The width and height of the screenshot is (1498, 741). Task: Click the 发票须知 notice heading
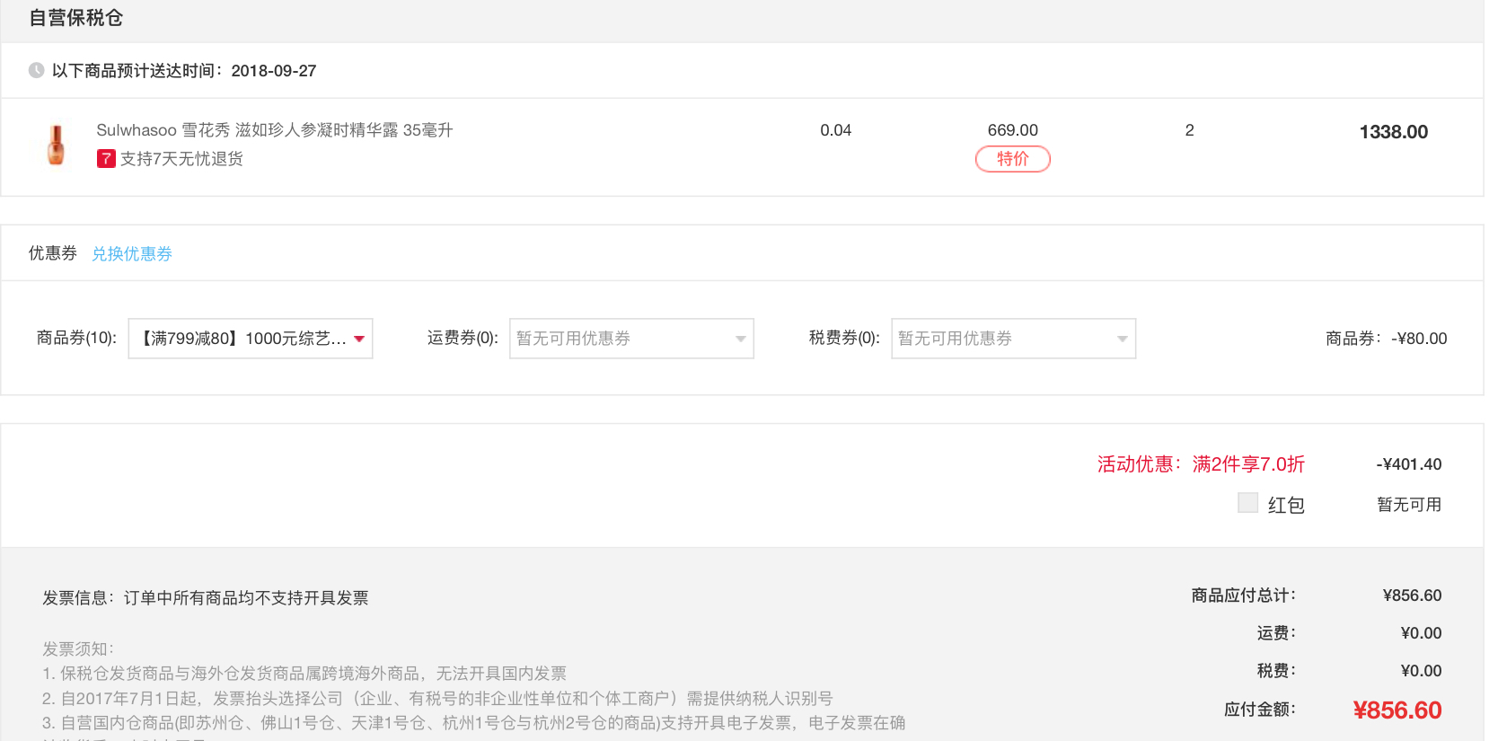click(78, 648)
